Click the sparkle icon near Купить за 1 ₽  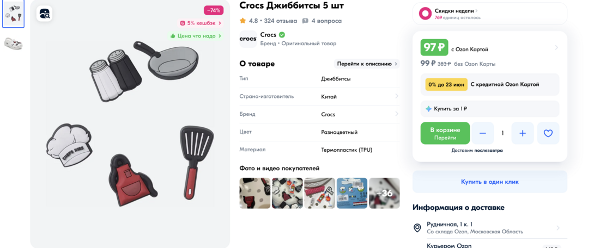tap(428, 109)
